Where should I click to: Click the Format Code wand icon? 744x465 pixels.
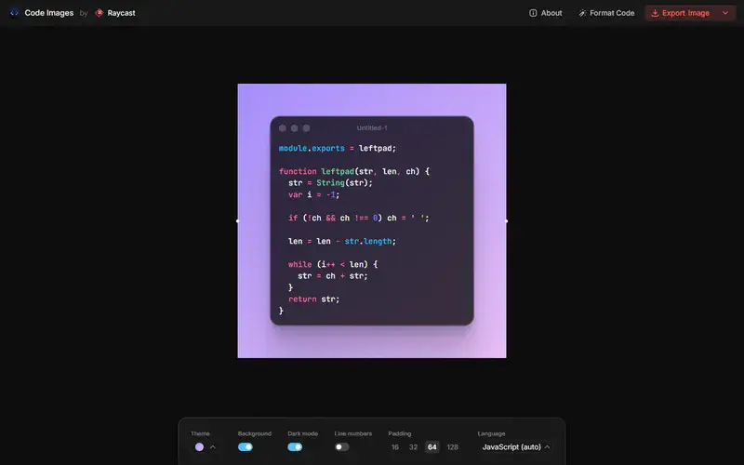(x=582, y=13)
